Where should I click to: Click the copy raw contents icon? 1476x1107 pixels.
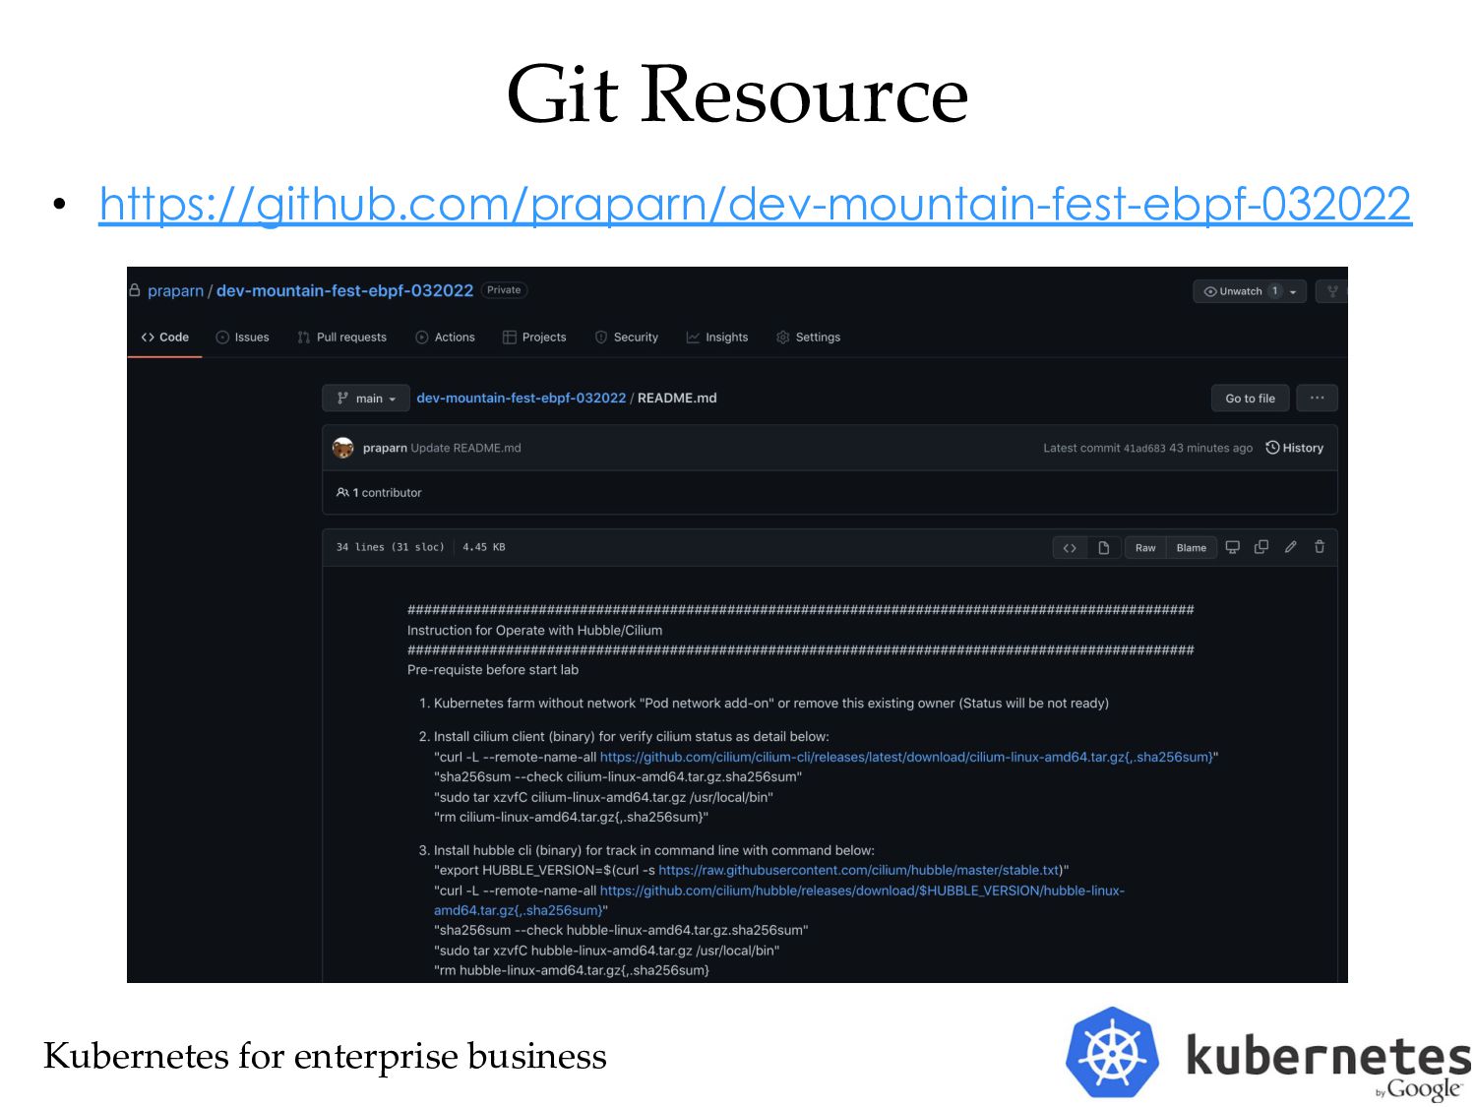pyautogui.click(x=1261, y=547)
